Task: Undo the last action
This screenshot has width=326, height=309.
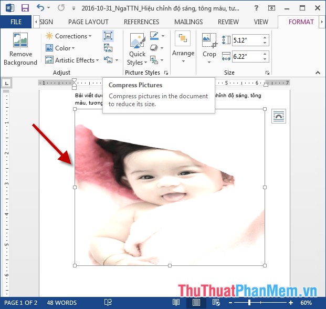Action: click(40, 8)
